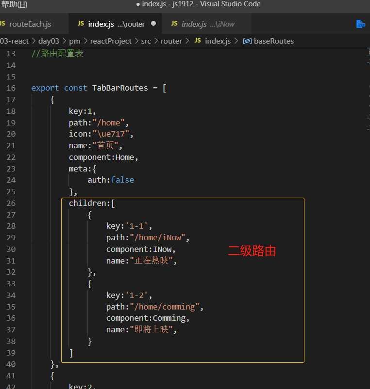Click the blue icon at the tab bar's right end

(361, 24)
